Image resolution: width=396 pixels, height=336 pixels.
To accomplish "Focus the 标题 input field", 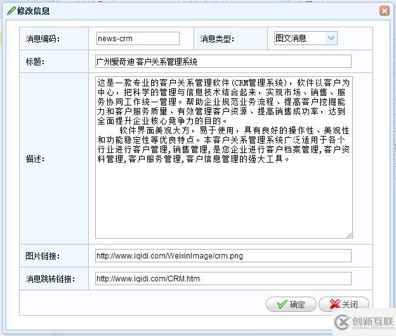I will click(223, 62).
